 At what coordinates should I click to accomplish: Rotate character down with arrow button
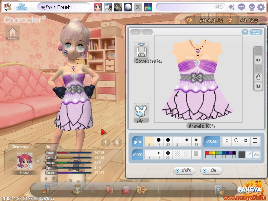(x=117, y=142)
